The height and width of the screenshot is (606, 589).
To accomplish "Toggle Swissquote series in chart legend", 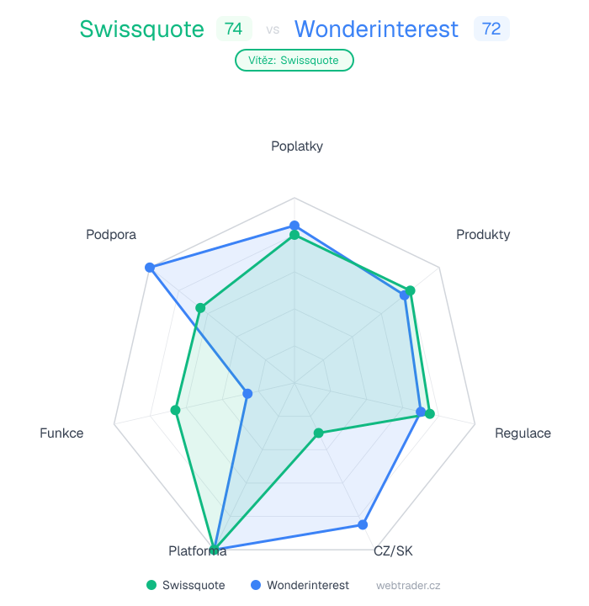I will 194,585.
